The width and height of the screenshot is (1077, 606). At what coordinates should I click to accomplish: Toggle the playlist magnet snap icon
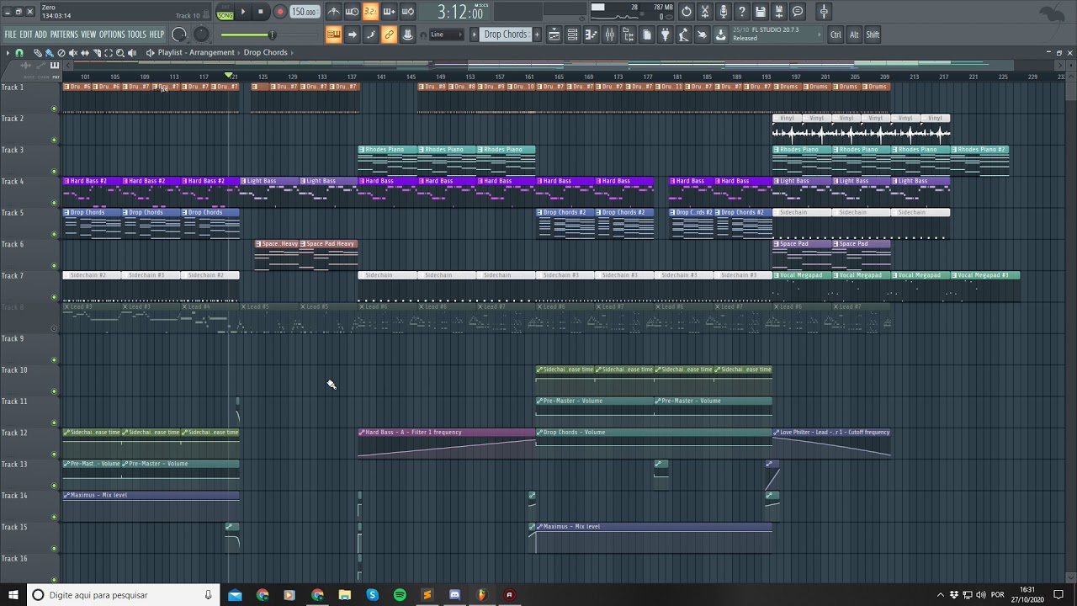(x=19, y=53)
